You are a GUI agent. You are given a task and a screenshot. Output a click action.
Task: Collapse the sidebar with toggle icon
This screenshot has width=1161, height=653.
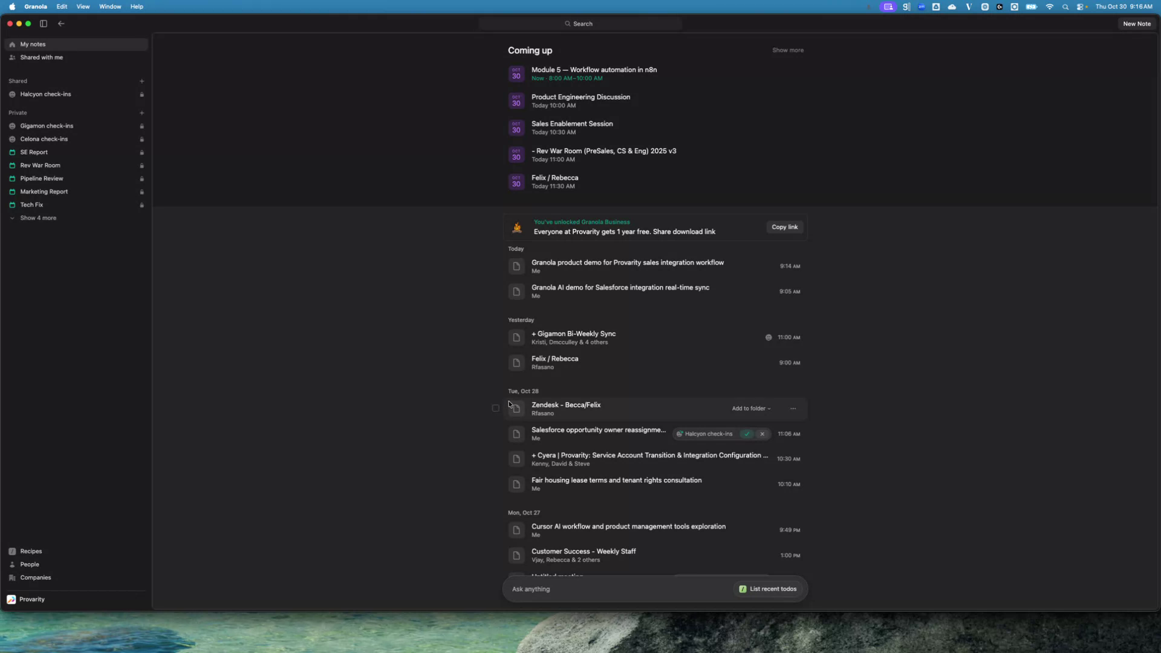pos(43,24)
